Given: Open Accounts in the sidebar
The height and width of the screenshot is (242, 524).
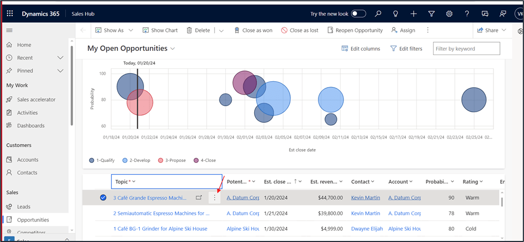Looking at the screenshot, I should pos(27,160).
